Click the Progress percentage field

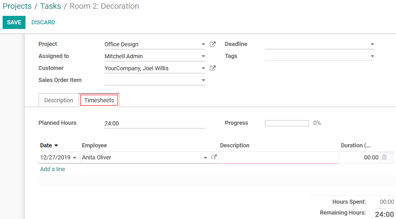tap(287, 123)
